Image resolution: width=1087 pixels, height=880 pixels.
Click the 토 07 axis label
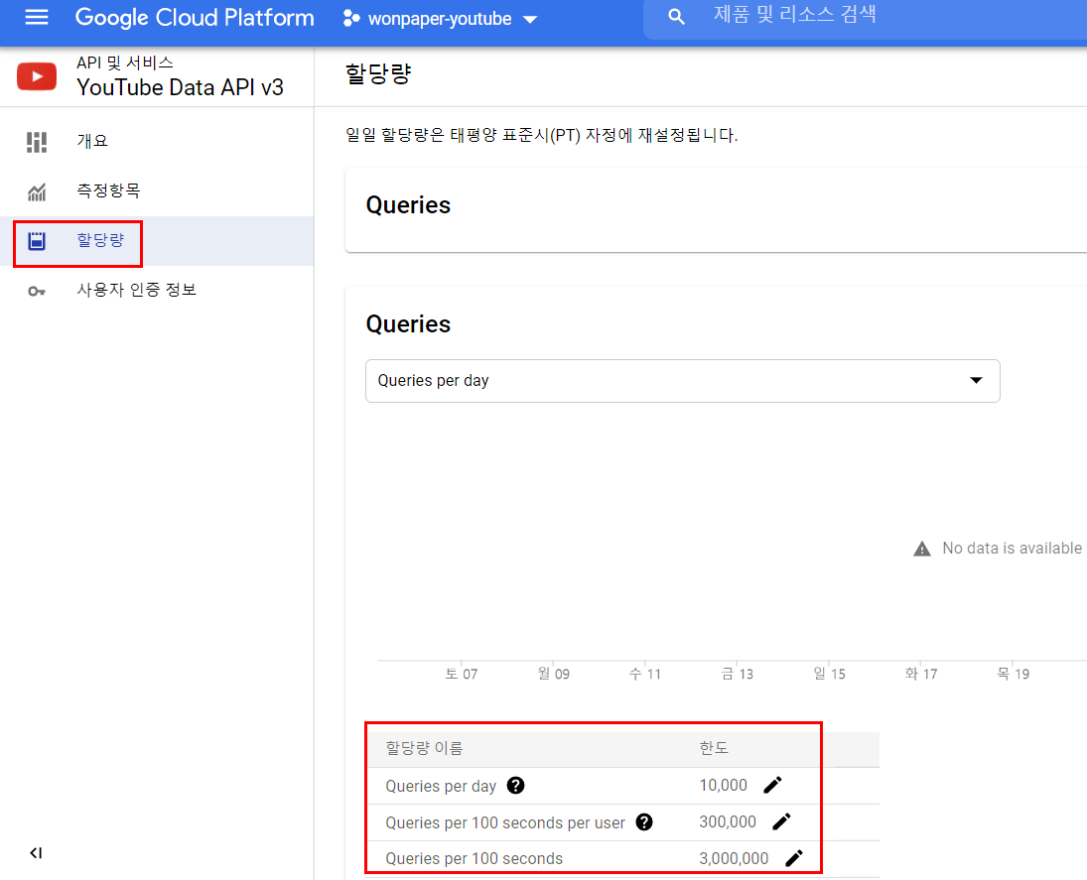click(x=461, y=674)
